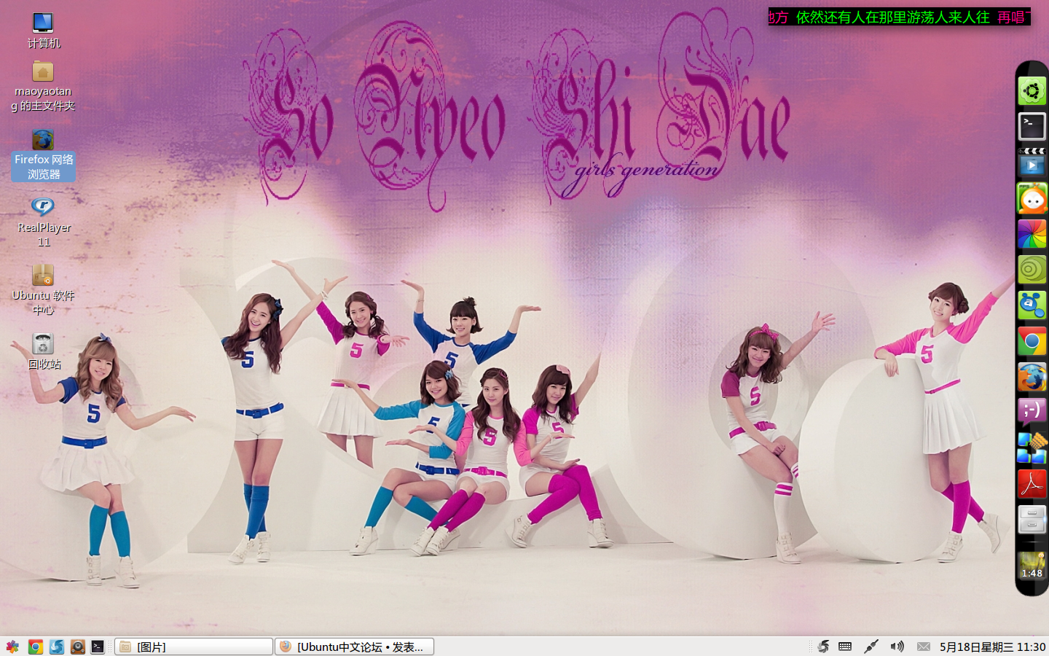1049x656 pixels.
Task: Click the blue swirl launcher in the bottom panel
Action: pos(56,647)
